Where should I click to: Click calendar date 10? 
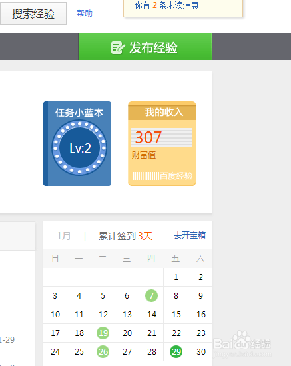(x=55, y=315)
